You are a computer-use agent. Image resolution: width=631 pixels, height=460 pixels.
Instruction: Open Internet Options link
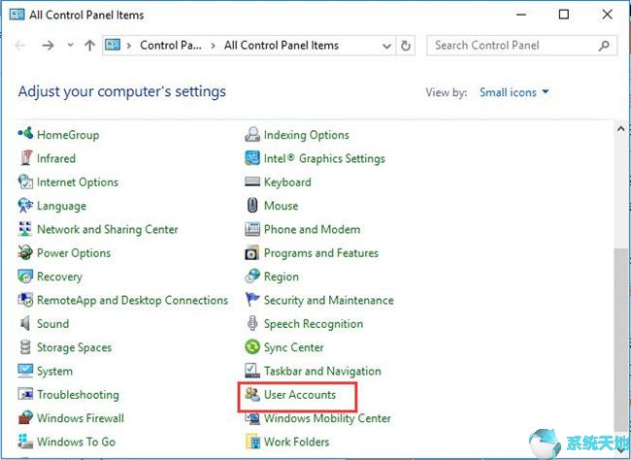coord(78,181)
